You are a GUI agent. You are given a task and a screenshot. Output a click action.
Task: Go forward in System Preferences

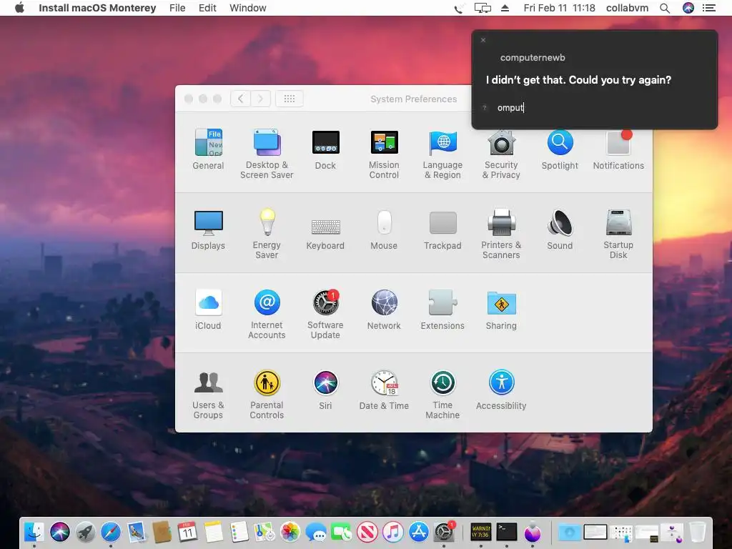[261, 99]
